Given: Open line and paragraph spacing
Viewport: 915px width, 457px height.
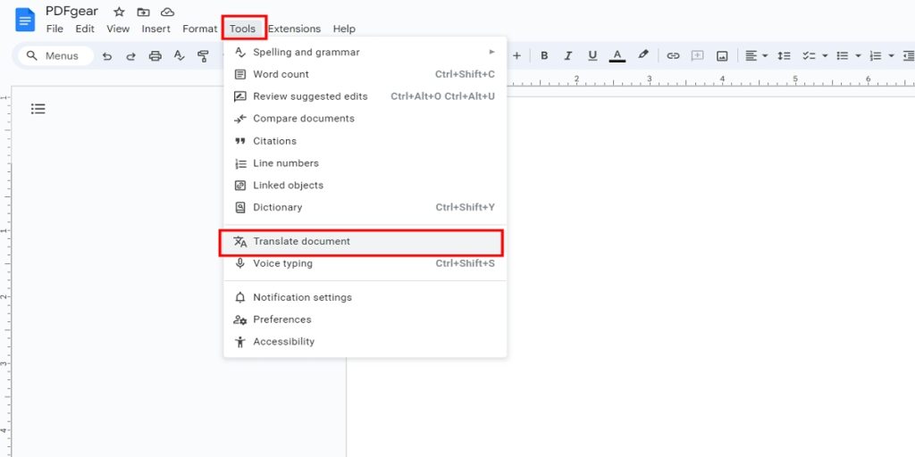Looking at the screenshot, I should (x=784, y=56).
